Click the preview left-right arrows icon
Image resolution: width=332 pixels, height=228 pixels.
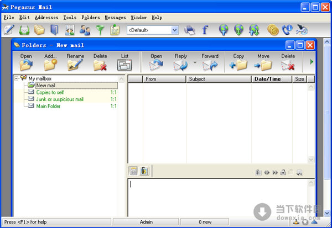tap(267, 173)
